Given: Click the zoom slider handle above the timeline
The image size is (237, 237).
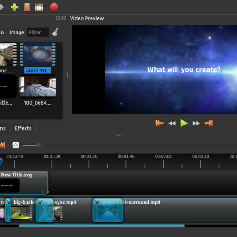Looking at the screenshot, I should (39, 145).
